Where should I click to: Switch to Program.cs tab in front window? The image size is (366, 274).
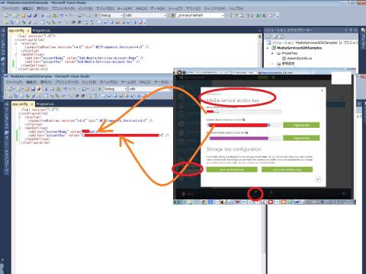[45, 104]
